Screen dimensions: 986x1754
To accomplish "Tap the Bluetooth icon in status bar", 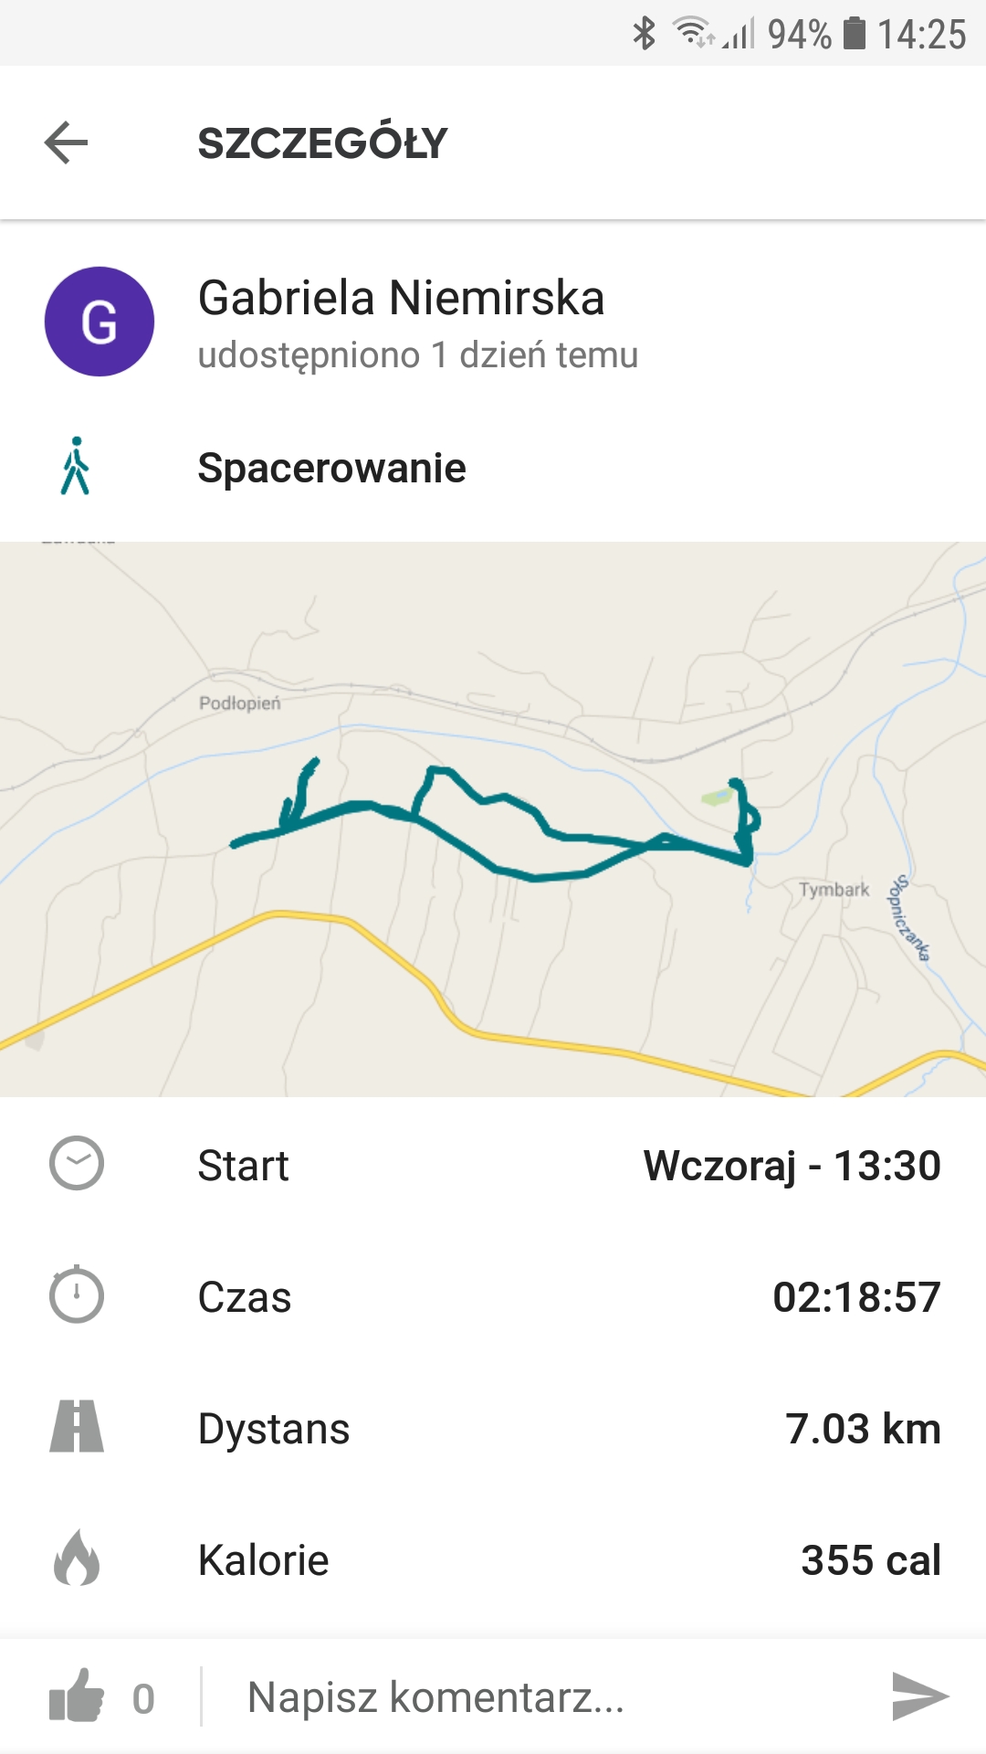I will point(645,34).
